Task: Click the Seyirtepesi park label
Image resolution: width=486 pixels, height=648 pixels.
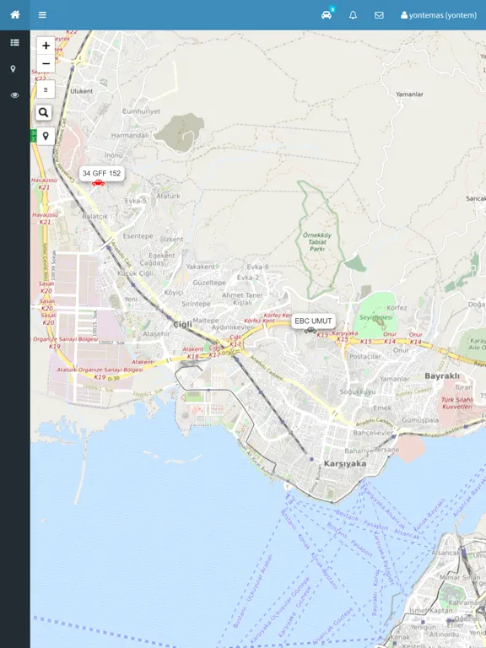Action: point(375,317)
